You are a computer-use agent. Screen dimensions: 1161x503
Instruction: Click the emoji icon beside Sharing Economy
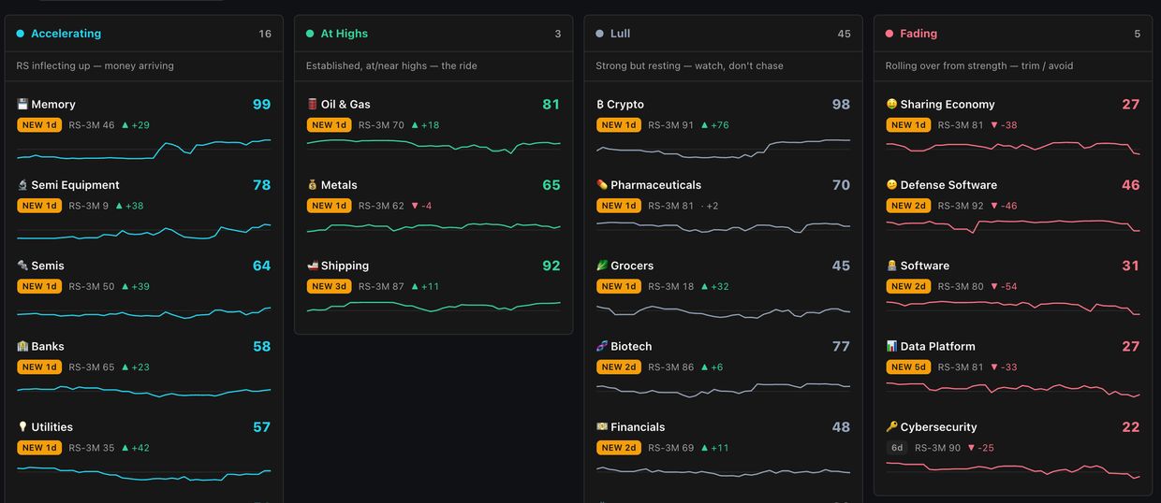pyautogui.click(x=891, y=104)
